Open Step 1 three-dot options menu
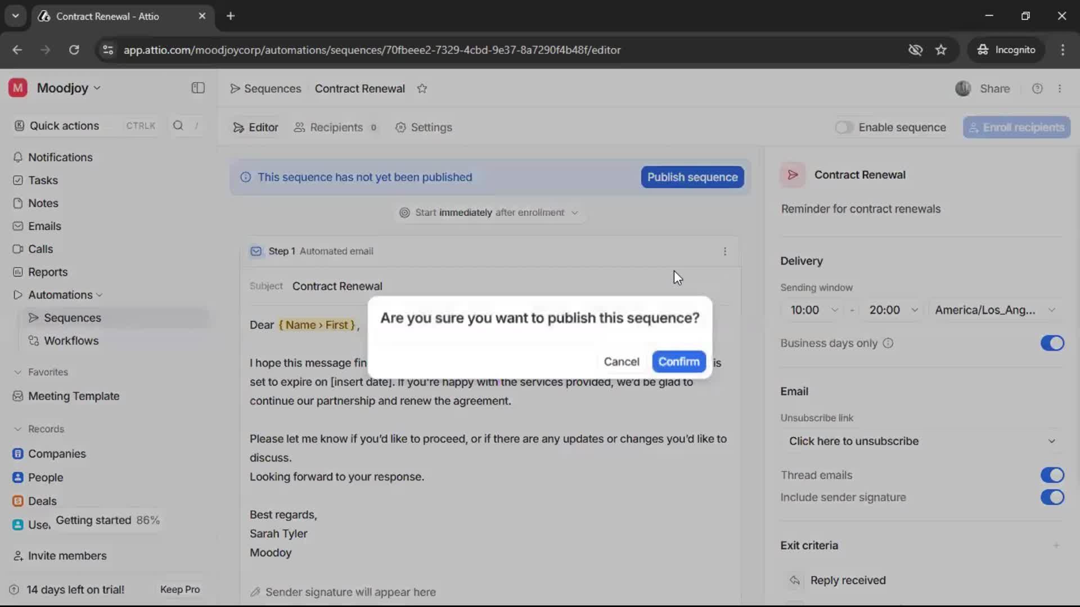The width and height of the screenshot is (1080, 607). (725, 251)
